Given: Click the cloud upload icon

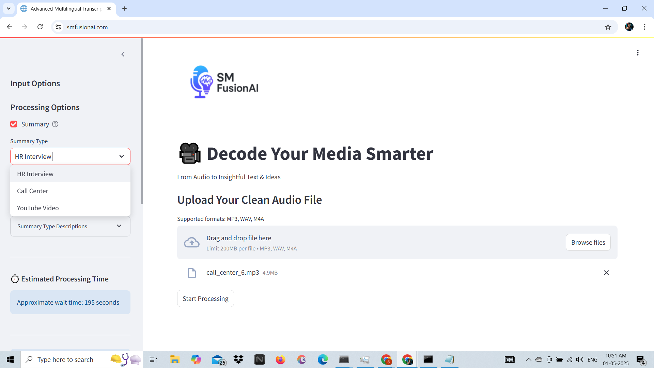Looking at the screenshot, I should [192, 243].
